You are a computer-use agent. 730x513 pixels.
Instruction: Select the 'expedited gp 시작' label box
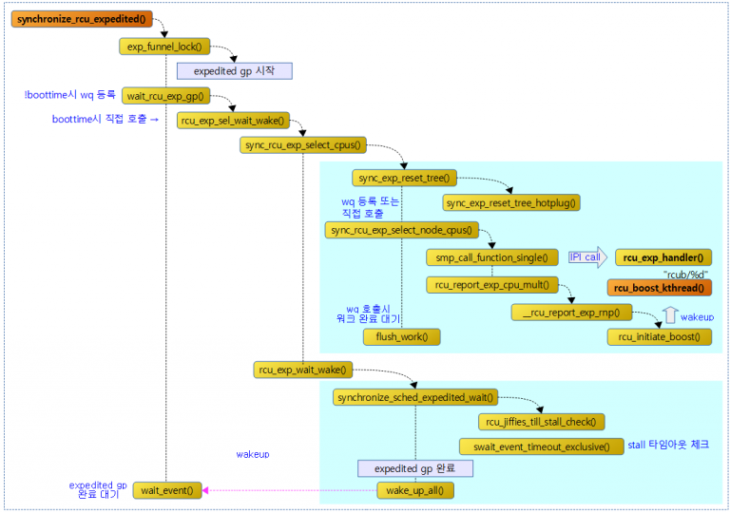(x=235, y=71)
